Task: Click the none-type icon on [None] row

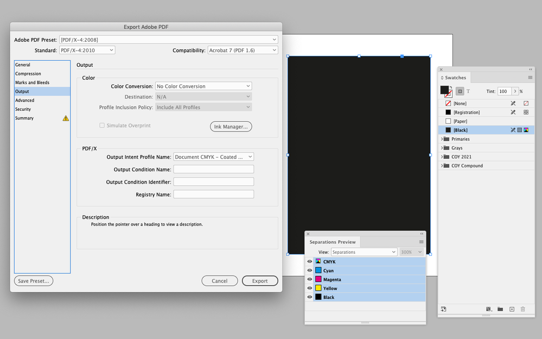Action: (526, 104)
